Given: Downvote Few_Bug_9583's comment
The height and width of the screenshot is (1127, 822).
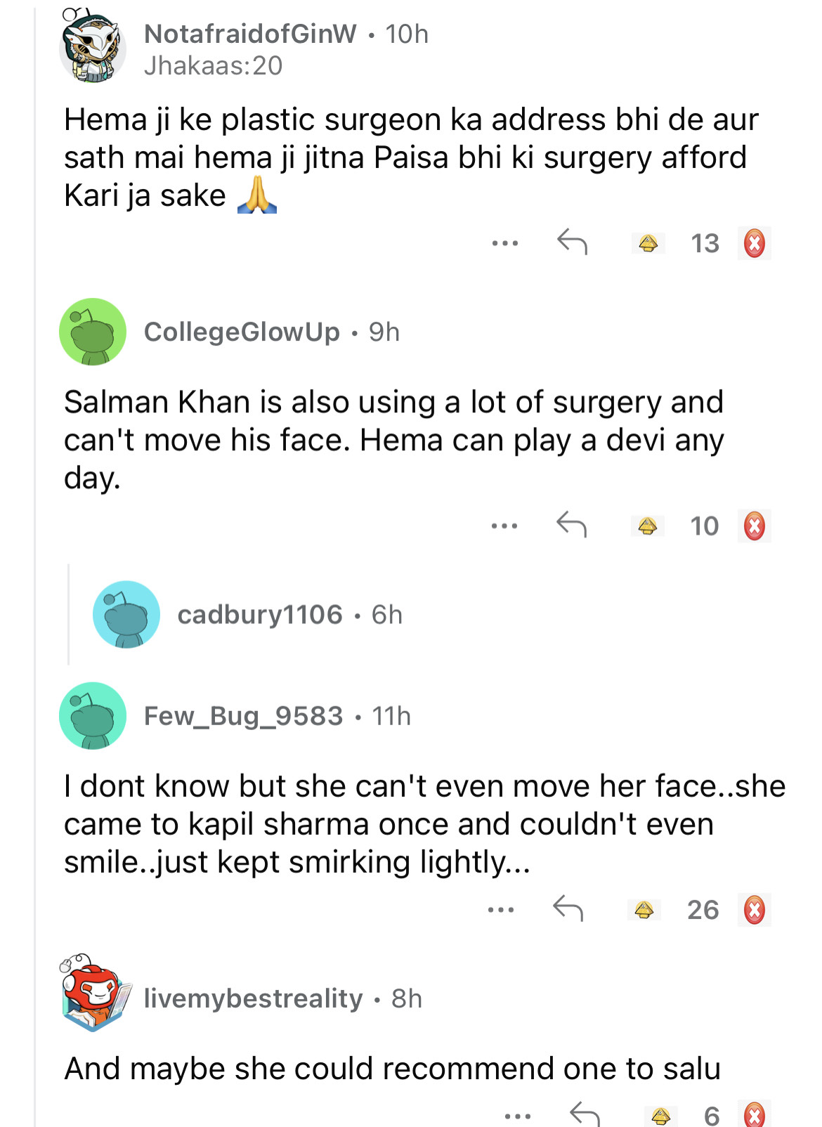Looking at the screenshot, I should (x=754, y=911).
